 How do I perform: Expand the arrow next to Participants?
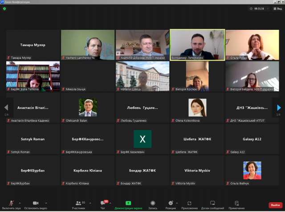point(90,203)
